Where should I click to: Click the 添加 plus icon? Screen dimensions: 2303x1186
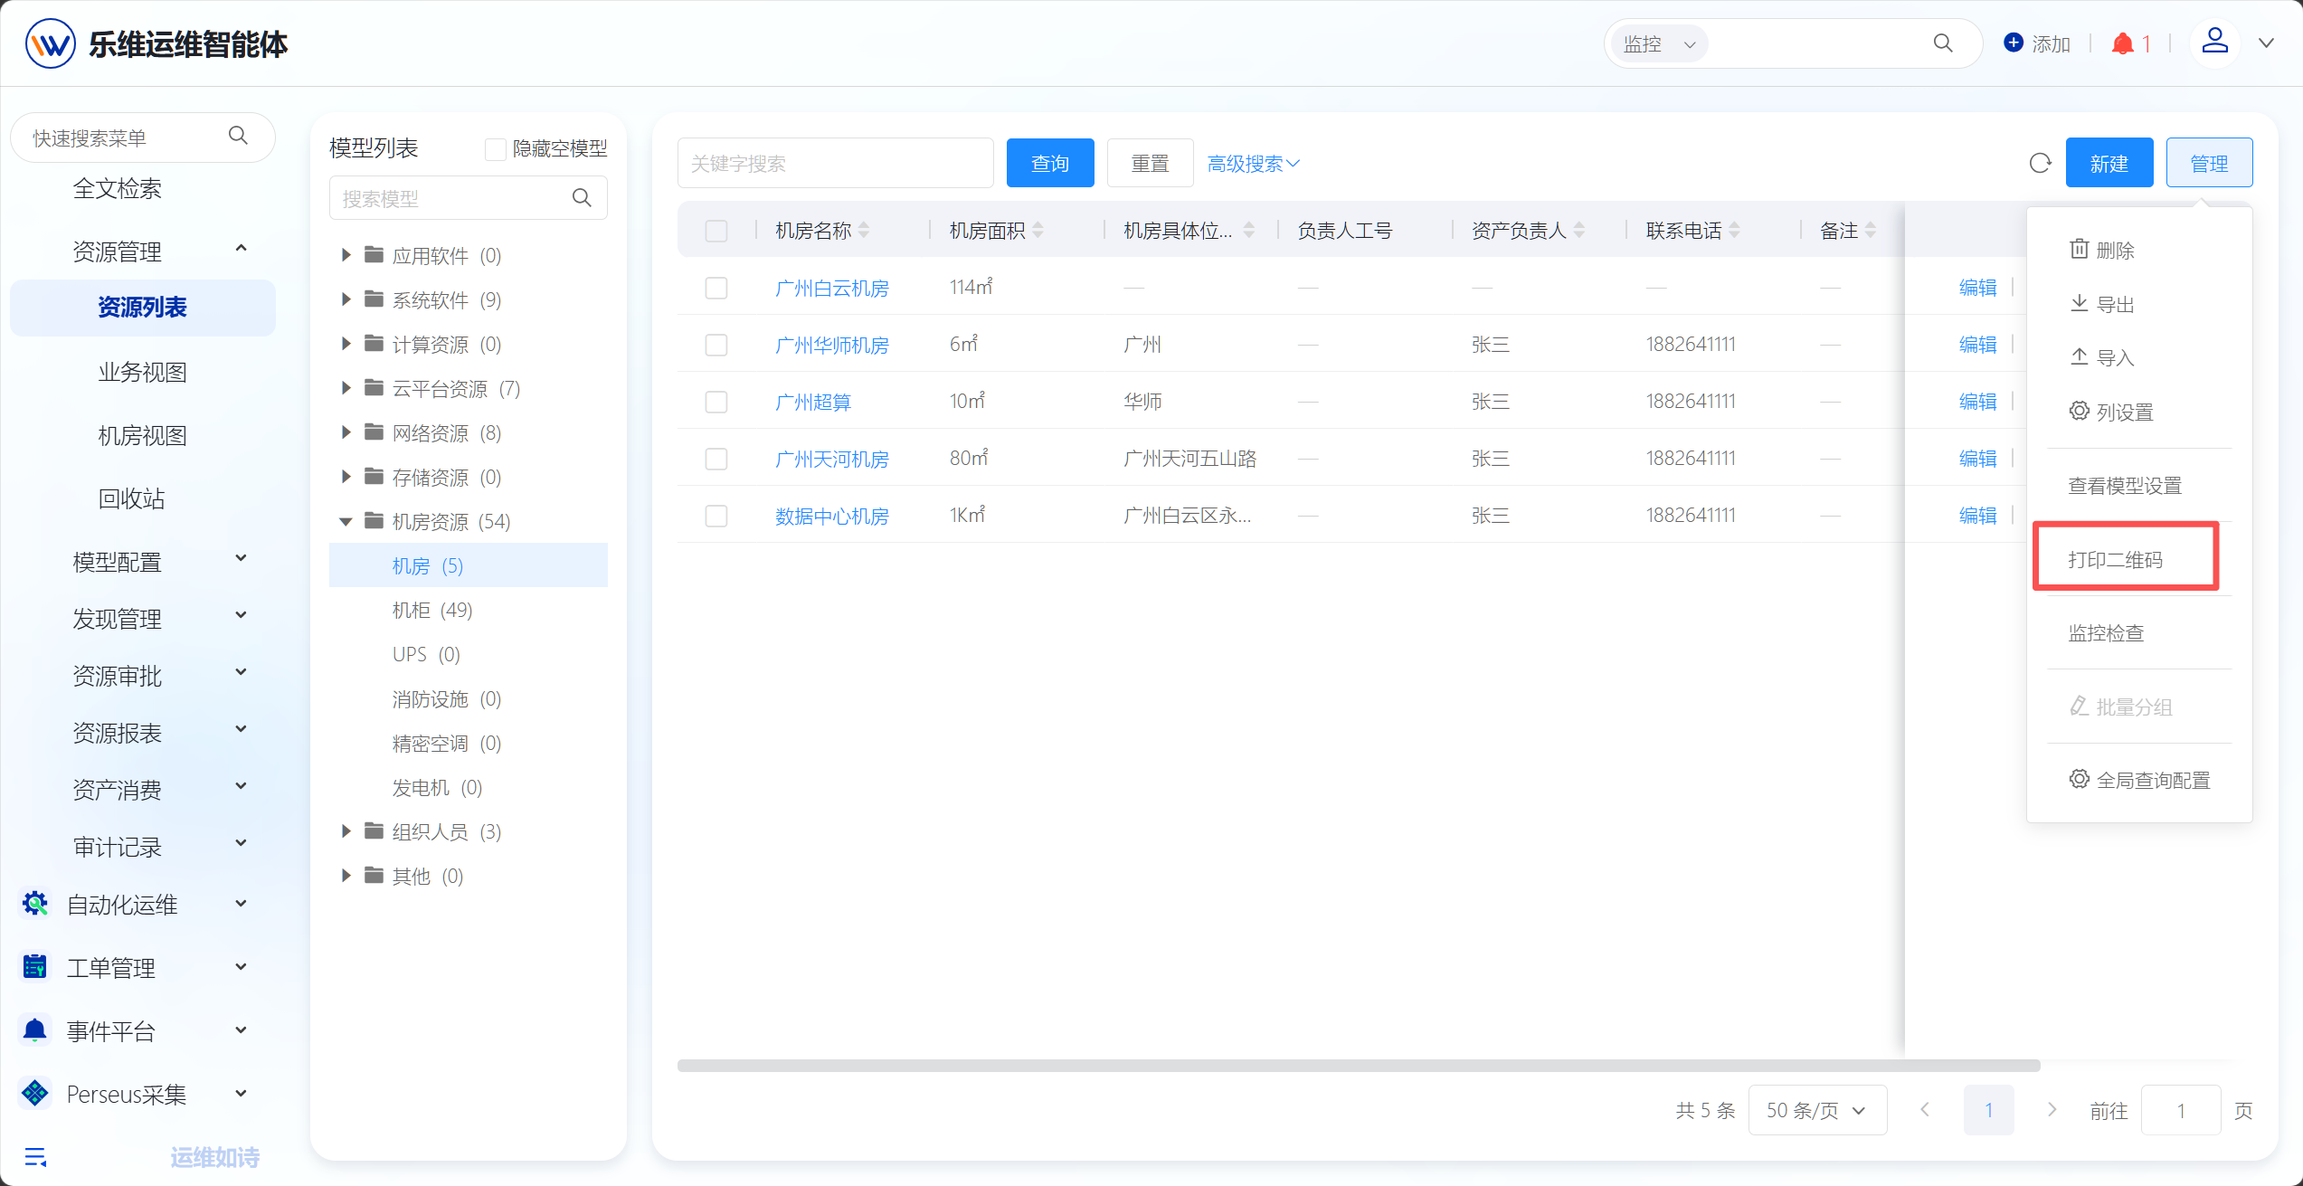click(2014, 43)
